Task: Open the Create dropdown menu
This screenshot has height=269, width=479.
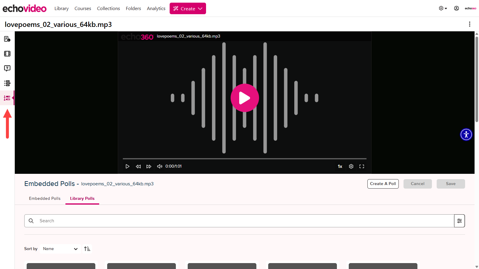Action: tap(188, 8)
